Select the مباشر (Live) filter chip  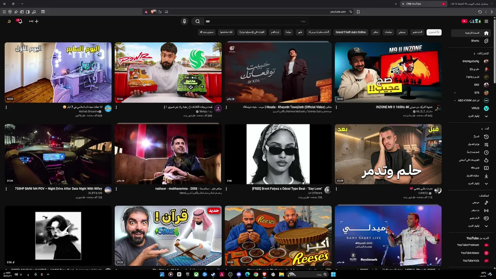[x=375, y=32]
